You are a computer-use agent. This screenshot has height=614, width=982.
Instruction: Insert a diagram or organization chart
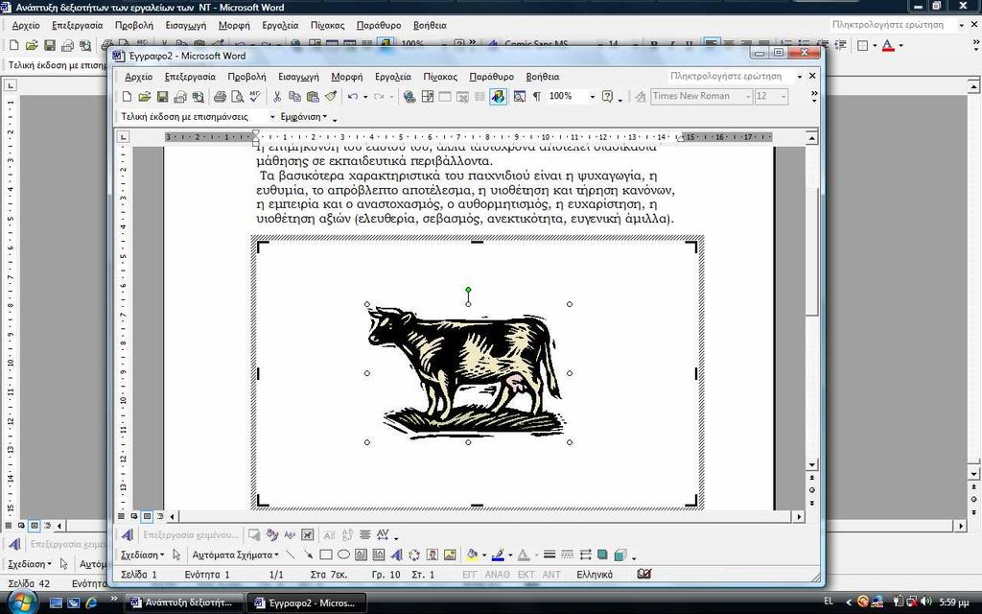point(414,555)
